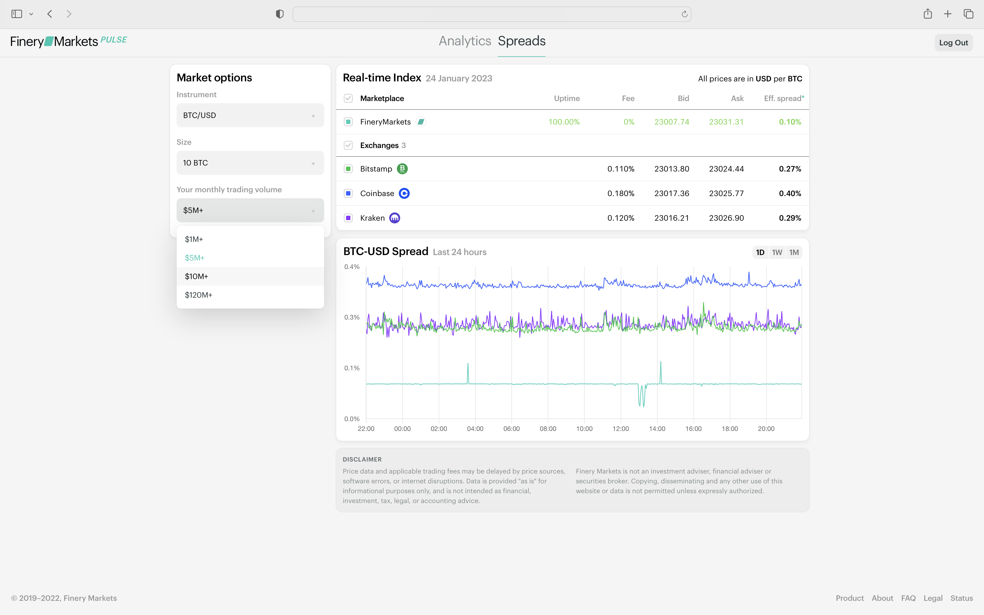984x615 pixels.
Task: Click the Coinbase logo icon
Action: (x=404, y=193)
